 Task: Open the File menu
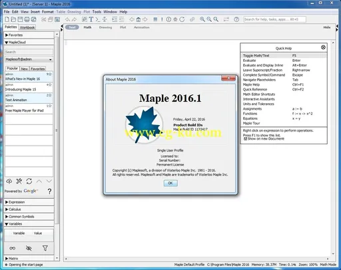tap(7, 12)
